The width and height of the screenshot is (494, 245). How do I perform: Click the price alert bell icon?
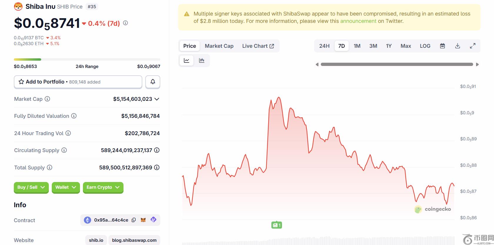coord(153,82)
